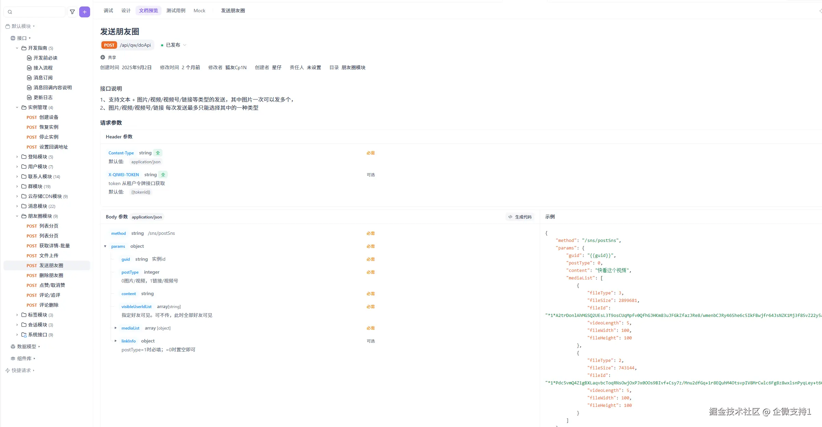Viewport: 822px width, 427px height.
Task: Switch to the 调试 tab
Action: click(x=108, y=11)
